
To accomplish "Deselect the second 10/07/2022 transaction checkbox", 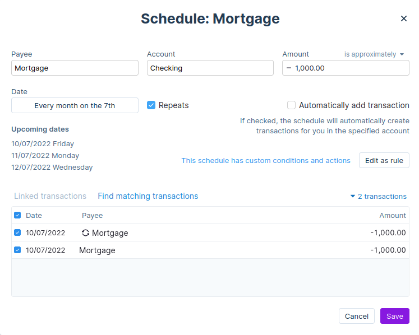I will (x=17, y=250).
